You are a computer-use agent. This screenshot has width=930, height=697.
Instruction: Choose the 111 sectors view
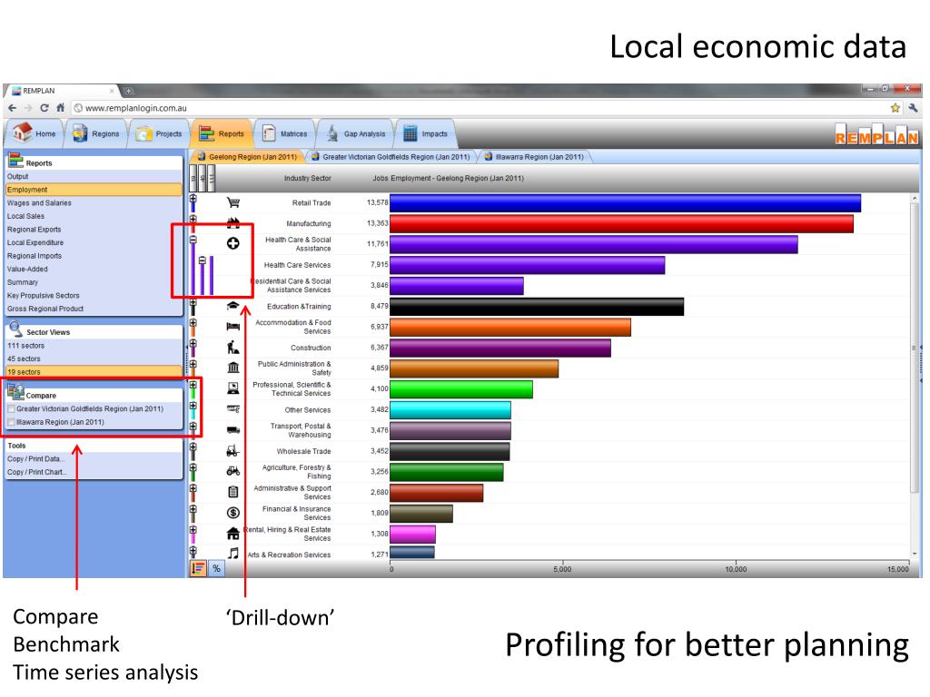94,346
